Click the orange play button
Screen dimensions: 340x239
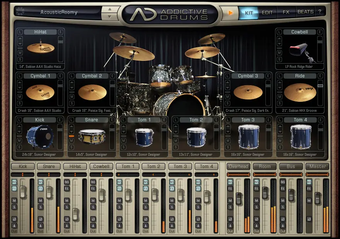point(231,13)
